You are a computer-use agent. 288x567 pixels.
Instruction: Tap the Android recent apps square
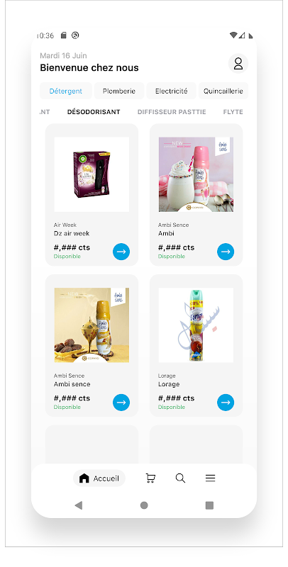[209, 505]
